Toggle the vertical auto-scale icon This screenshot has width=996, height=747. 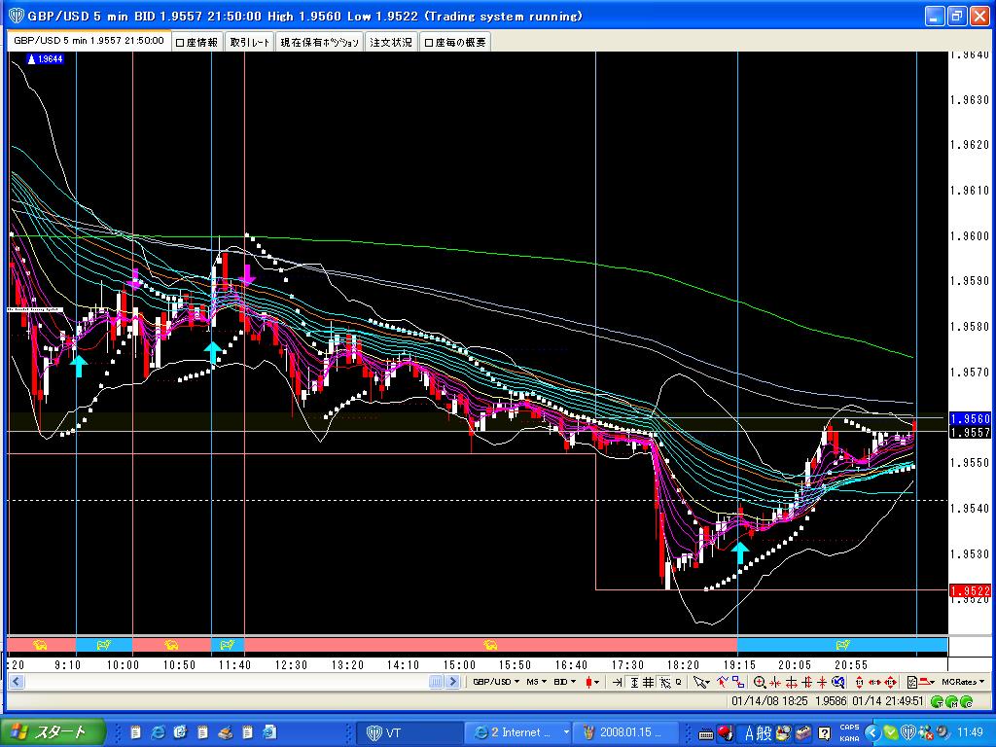click(x=634, y=682)
